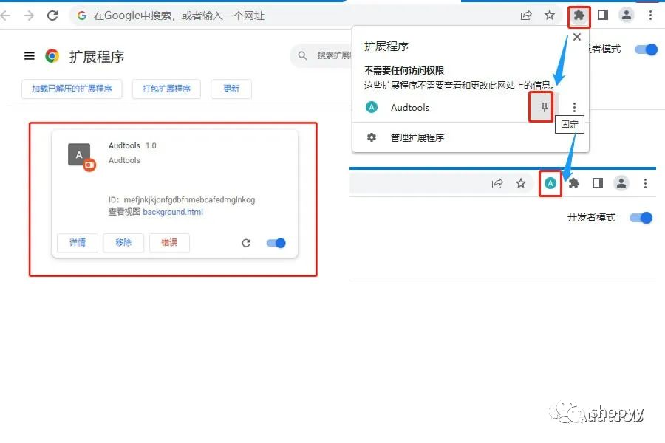Click the bookmark star in the address bar
This screenshot has width=665, height=443.
point(550,15)
